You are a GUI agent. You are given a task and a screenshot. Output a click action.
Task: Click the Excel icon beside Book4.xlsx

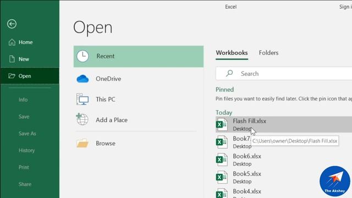click(222, 193)
